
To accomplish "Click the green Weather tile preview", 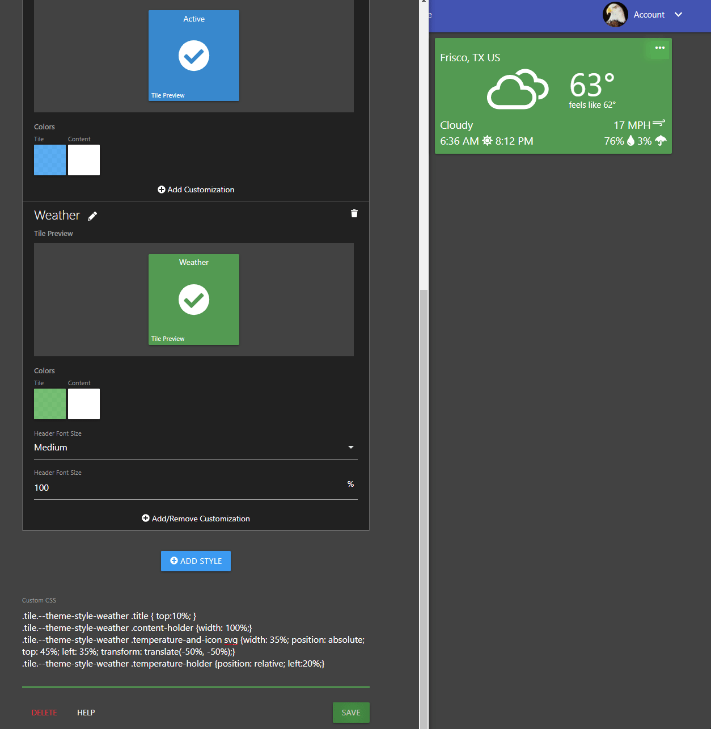I will (x=194, y=300).
